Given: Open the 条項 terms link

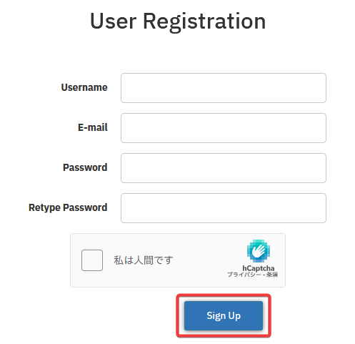Looking at the screenshot, I should click(x=272, y=275).
